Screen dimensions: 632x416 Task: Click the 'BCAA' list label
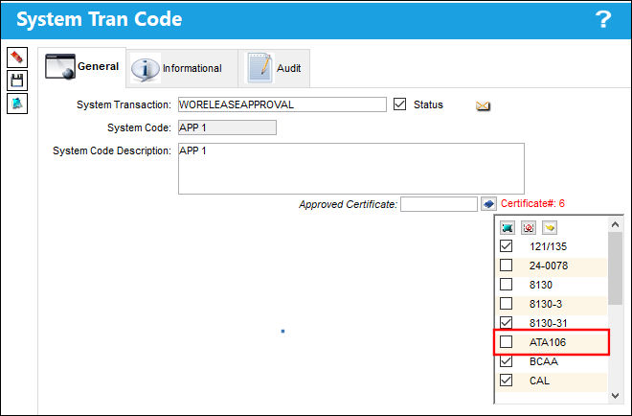(x=544, y=361)
